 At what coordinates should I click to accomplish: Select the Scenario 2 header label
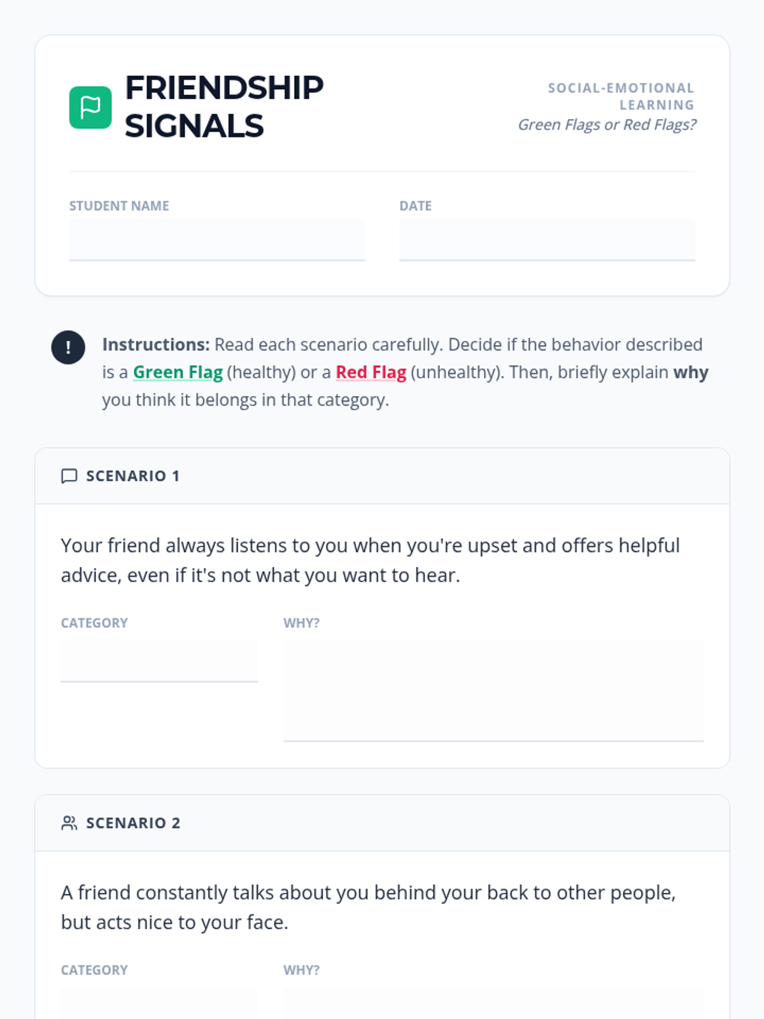[133, 823]
